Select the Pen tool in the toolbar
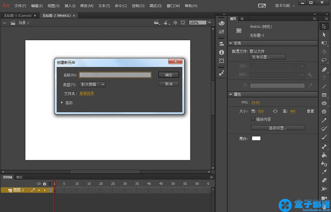The width and height of the screenshot is (331, 212). 324,70
